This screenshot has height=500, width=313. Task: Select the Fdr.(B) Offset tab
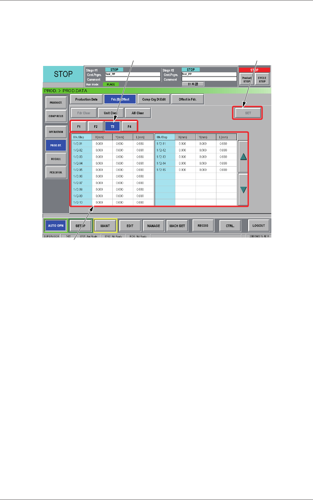click(x=120, y=99)
